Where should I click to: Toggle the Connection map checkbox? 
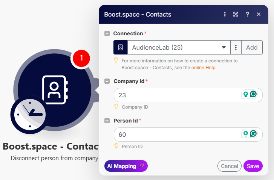point(107,33)
